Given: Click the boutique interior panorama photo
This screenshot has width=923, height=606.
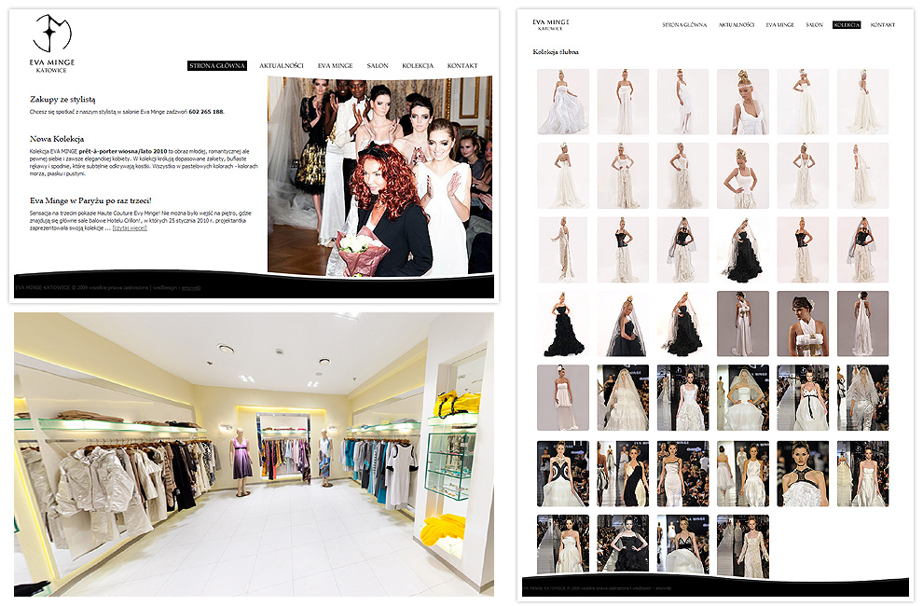Looking at the screenshot, I should click(x=254, y=454).
